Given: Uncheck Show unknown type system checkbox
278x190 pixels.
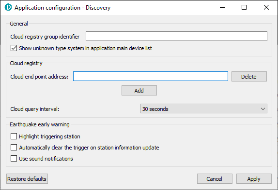Looking at the screenshot, I should tap(14, 48).
